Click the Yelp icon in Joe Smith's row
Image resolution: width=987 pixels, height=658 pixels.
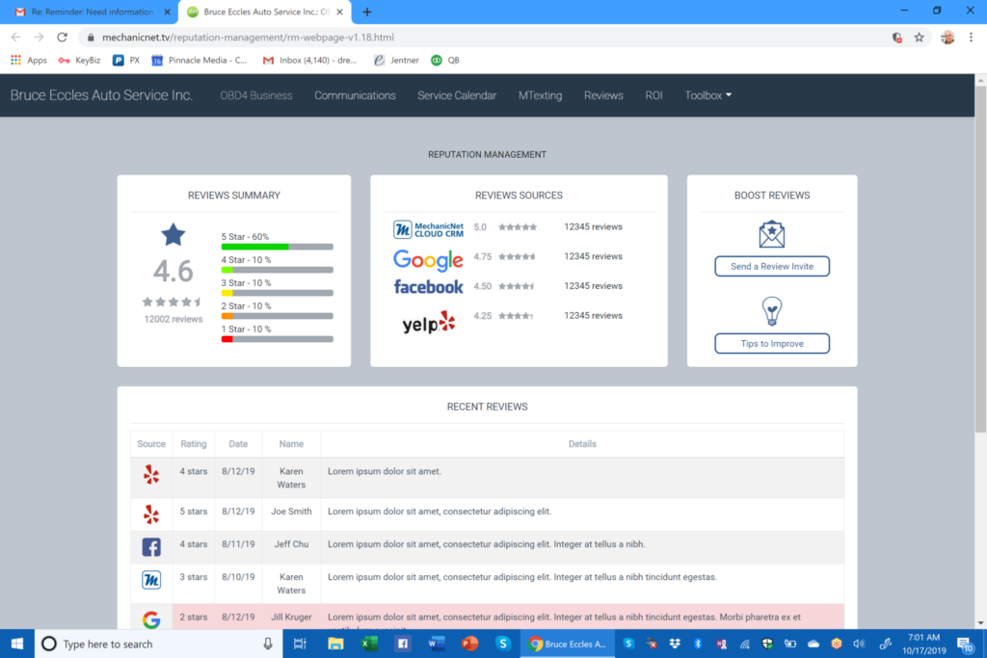tap(151, 514)
